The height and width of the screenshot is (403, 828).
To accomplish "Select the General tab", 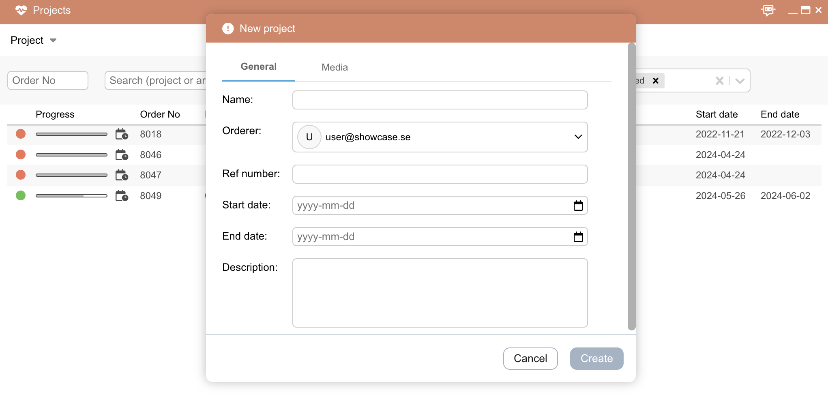I will tap(258, 66).
